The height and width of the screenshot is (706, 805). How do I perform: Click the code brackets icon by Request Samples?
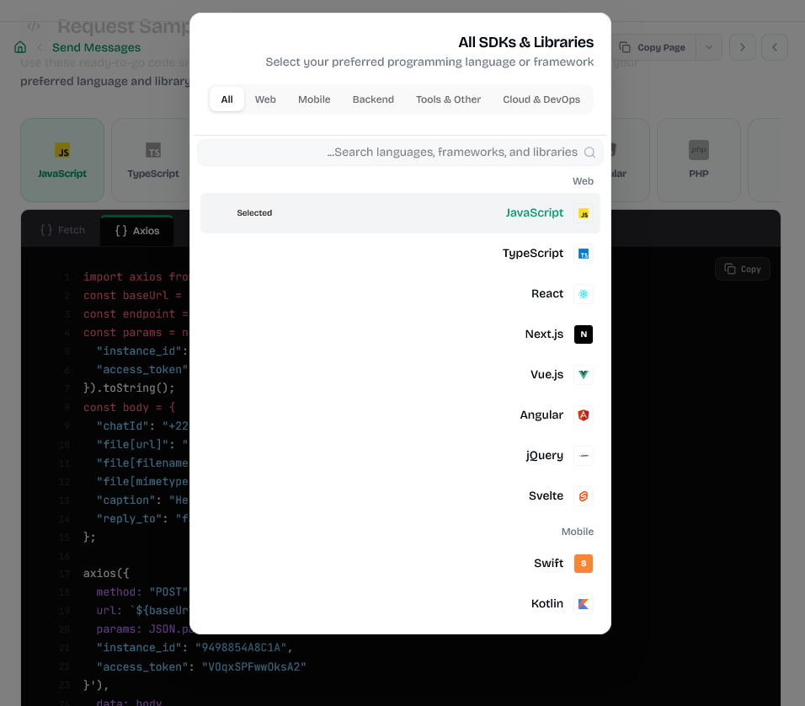[34, 25]
